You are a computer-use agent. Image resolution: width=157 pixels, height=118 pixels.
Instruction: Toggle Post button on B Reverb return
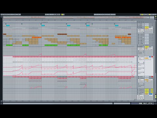pyautogui.click(x=152, y=91)
